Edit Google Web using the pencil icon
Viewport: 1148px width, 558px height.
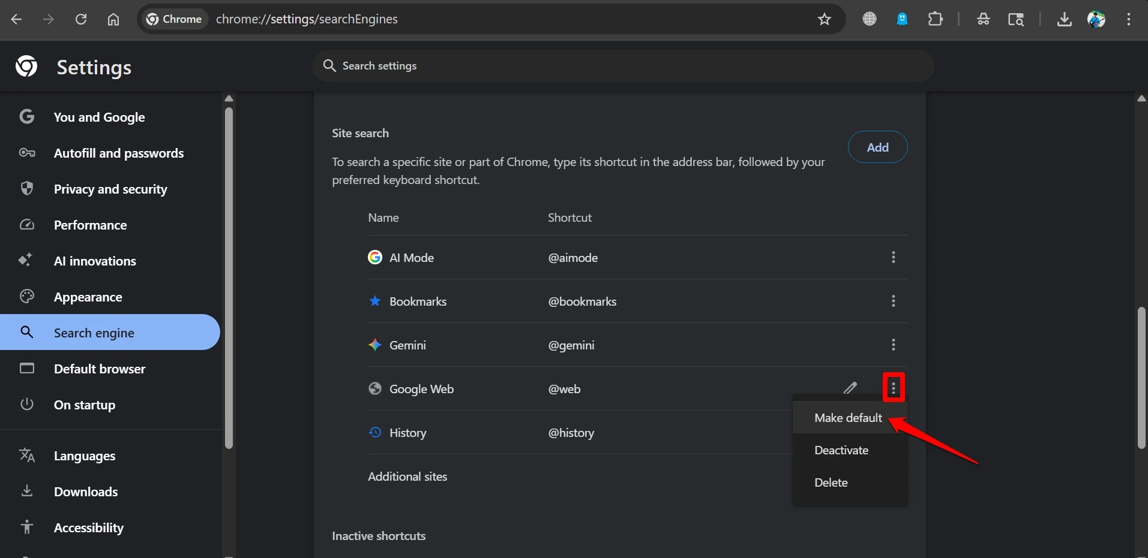851,388
